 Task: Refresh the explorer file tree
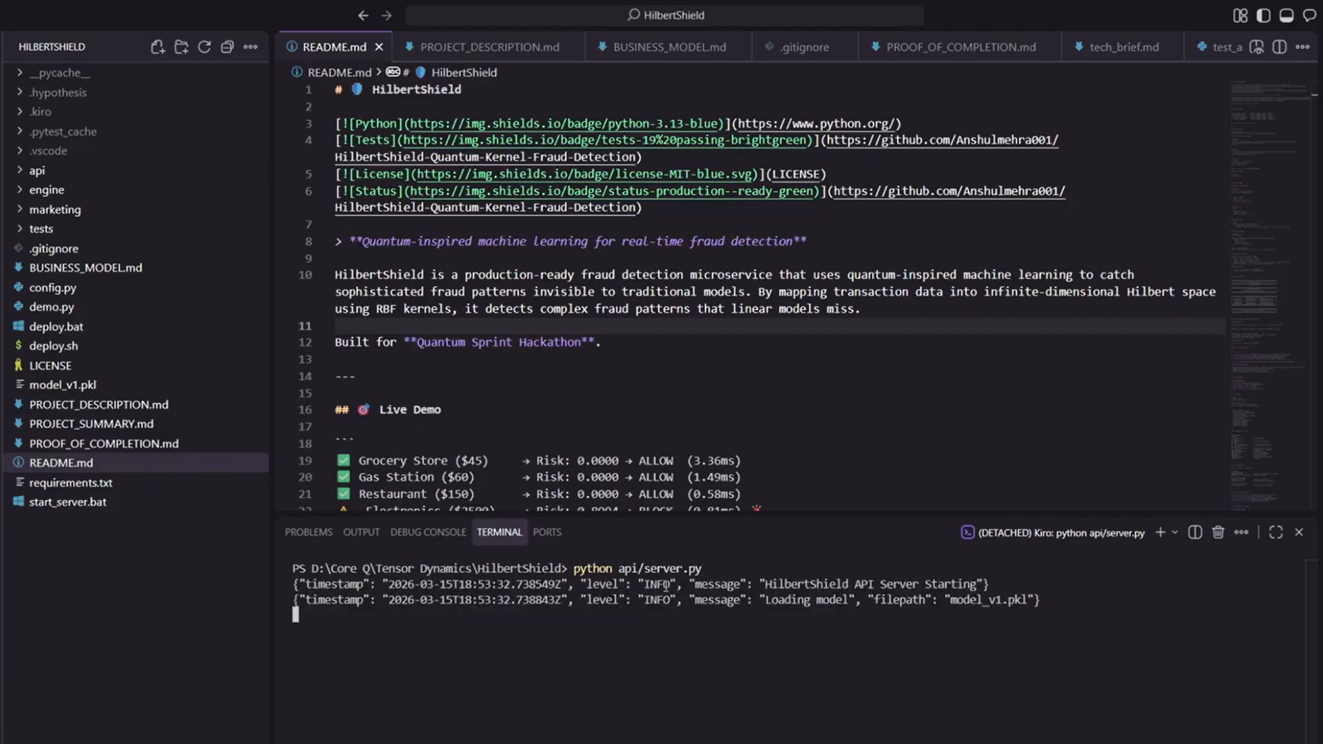(204, 47)
